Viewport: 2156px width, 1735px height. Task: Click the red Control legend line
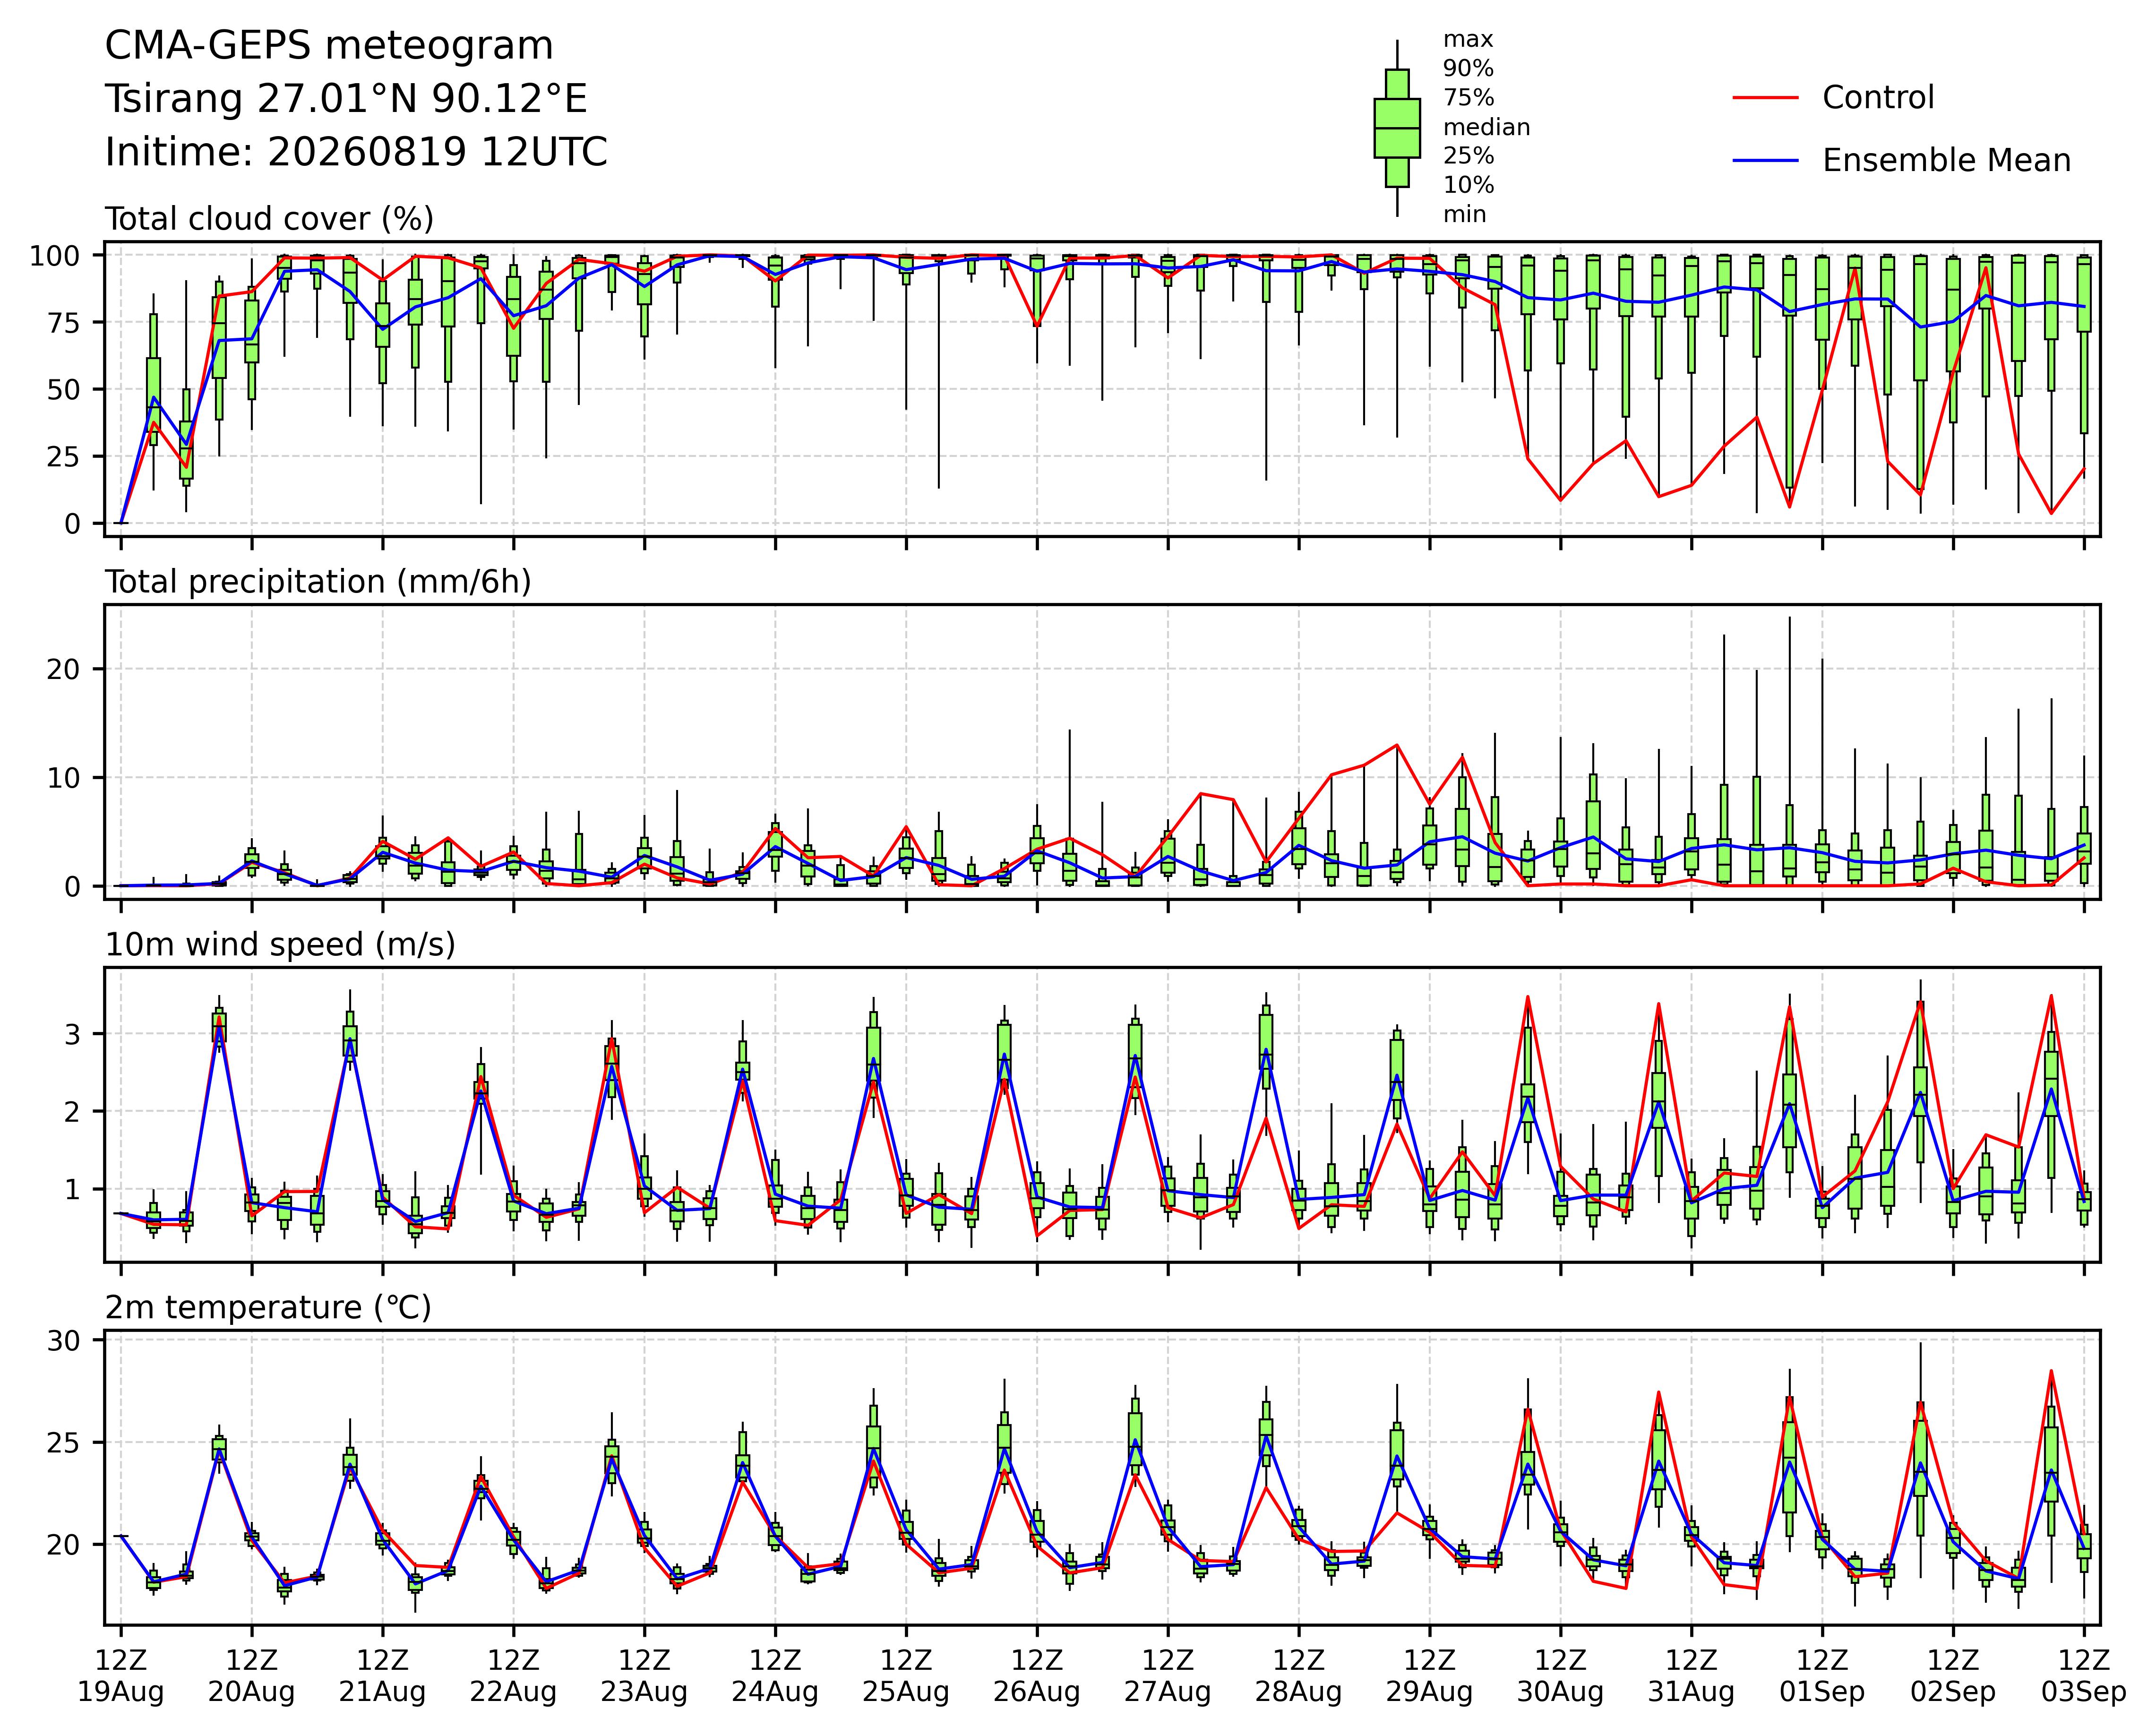point(1766,98)
